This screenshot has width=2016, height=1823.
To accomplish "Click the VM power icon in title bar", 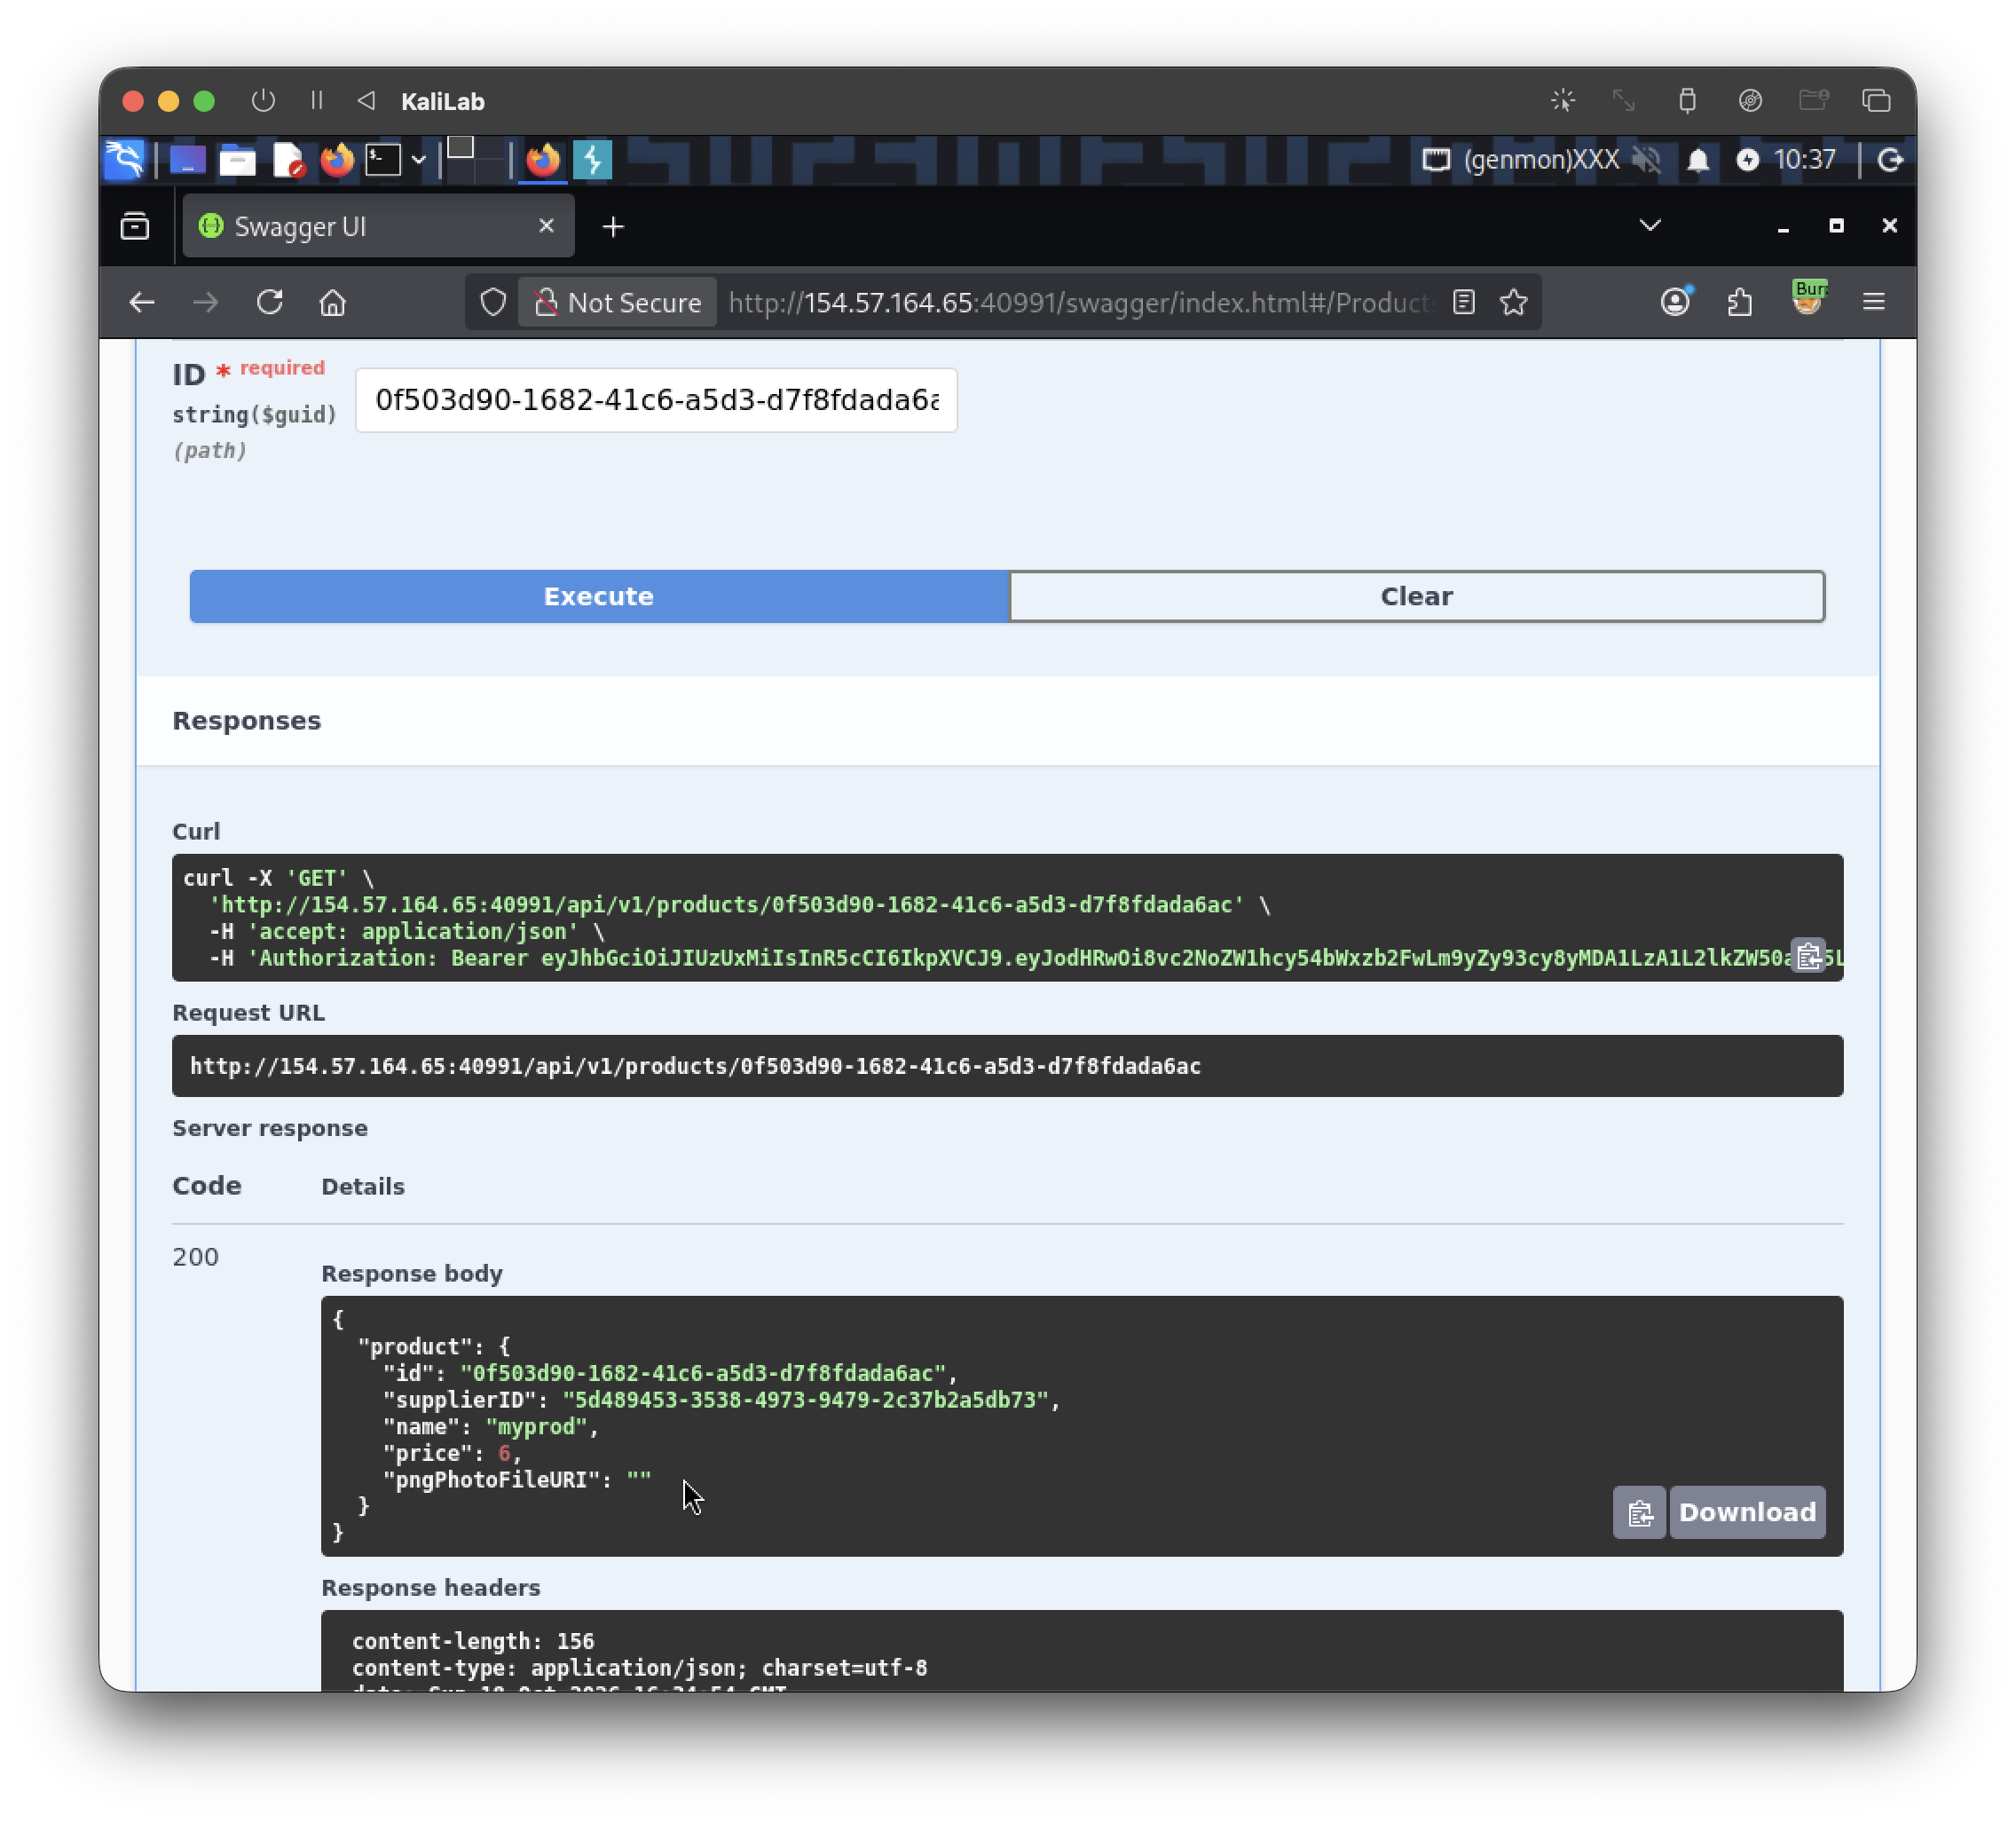I will pyautogui.click(x=263, y=101).
